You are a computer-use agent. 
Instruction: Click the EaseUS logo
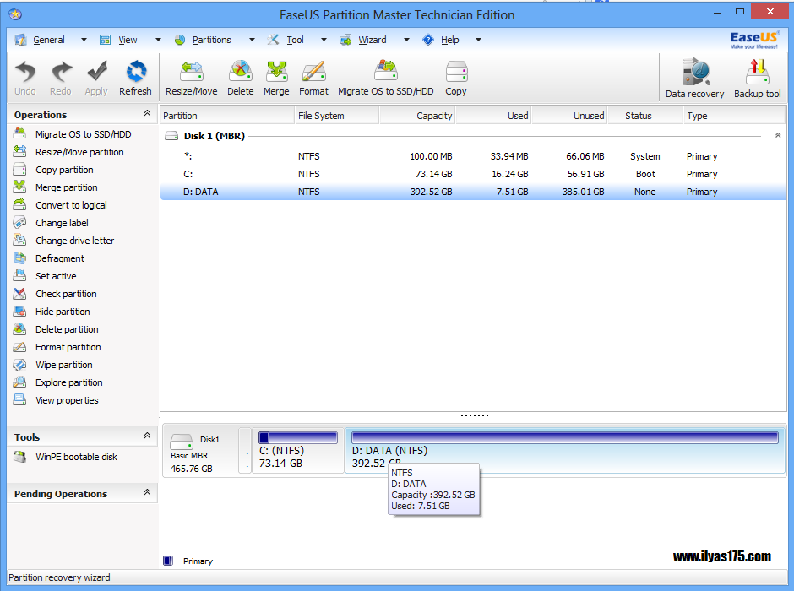pos(754,40)
